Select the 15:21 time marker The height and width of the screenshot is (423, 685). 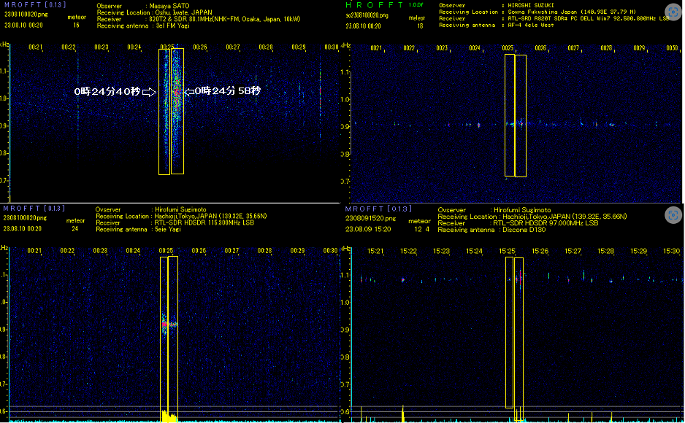pyautogui.click(x=376, y=251)
